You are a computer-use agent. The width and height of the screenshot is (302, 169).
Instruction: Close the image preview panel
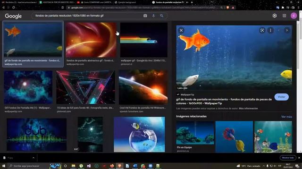pyautogui.click(x=181, y=30)
